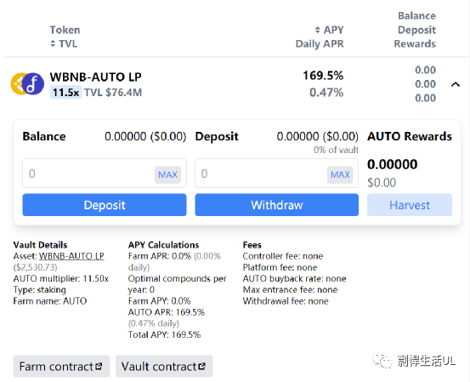Click the WBNB-AUTO LP token pair icon
Viewport: 470px width, 382px height.
click(27, 84)
